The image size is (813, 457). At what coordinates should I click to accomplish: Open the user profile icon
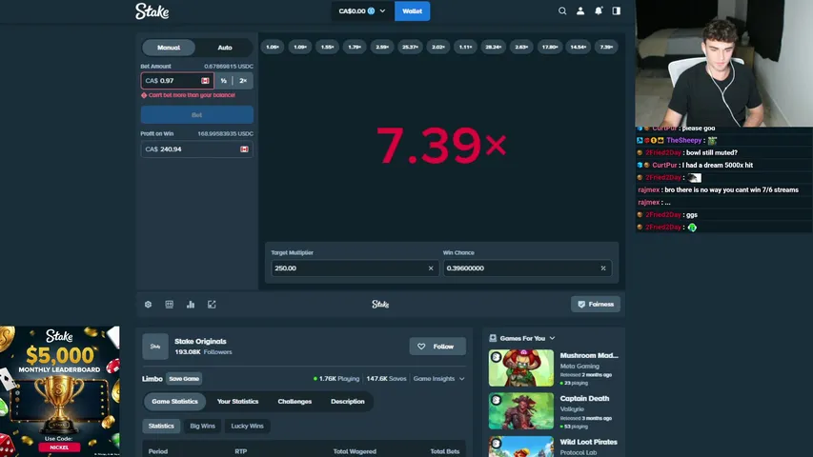[x=580, y=10]
